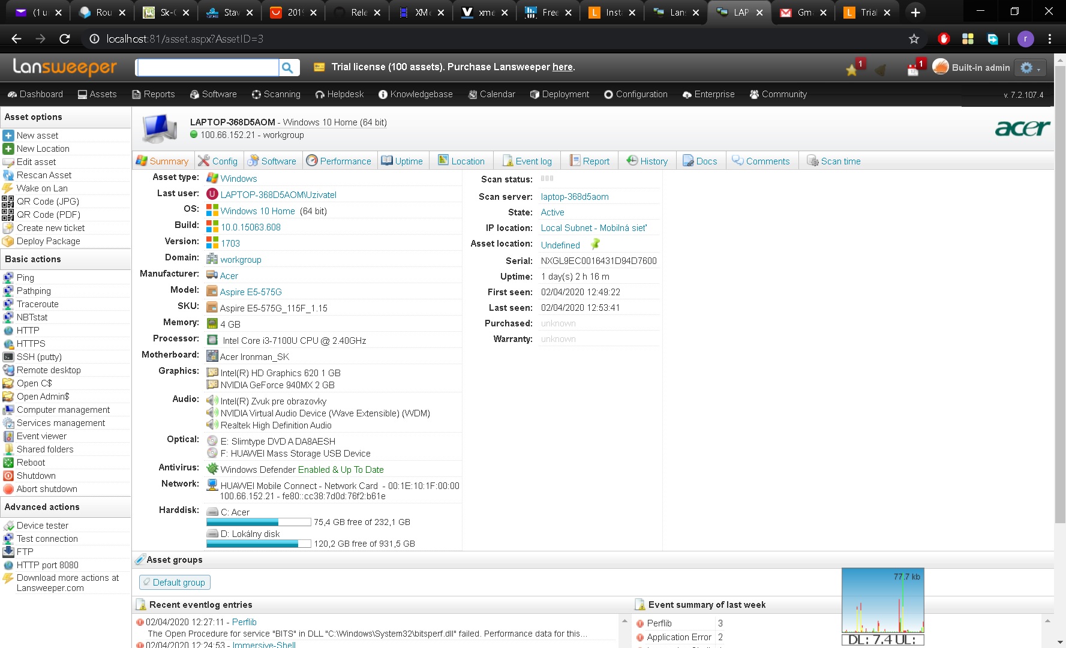Viewport: 1066px width, 648px height.
Task: Click the D: Lokálny disk usage bar
Action: tap(259, 544)
